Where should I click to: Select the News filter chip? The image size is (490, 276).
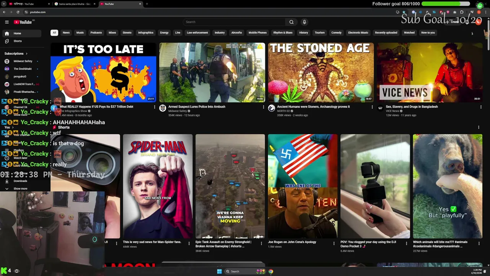[x=66, y=33]
